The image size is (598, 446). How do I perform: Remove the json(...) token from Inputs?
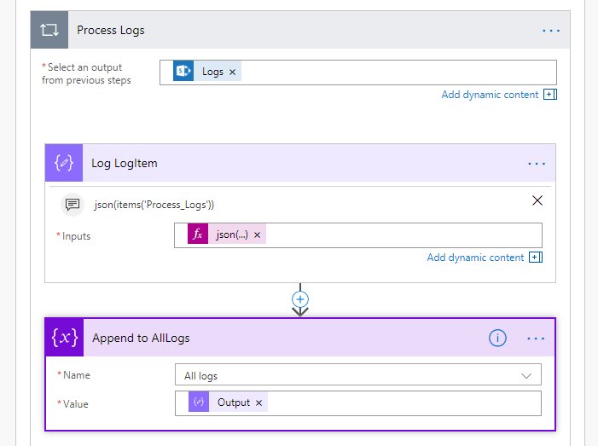click(x=257, y=235)
